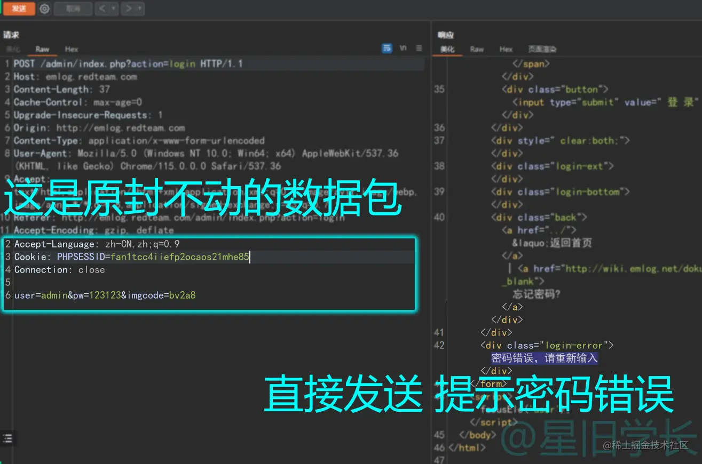This screenshot has width=702, height=464.
Task: Click the <div class="login-ext"> line
Action: point(553,166)
